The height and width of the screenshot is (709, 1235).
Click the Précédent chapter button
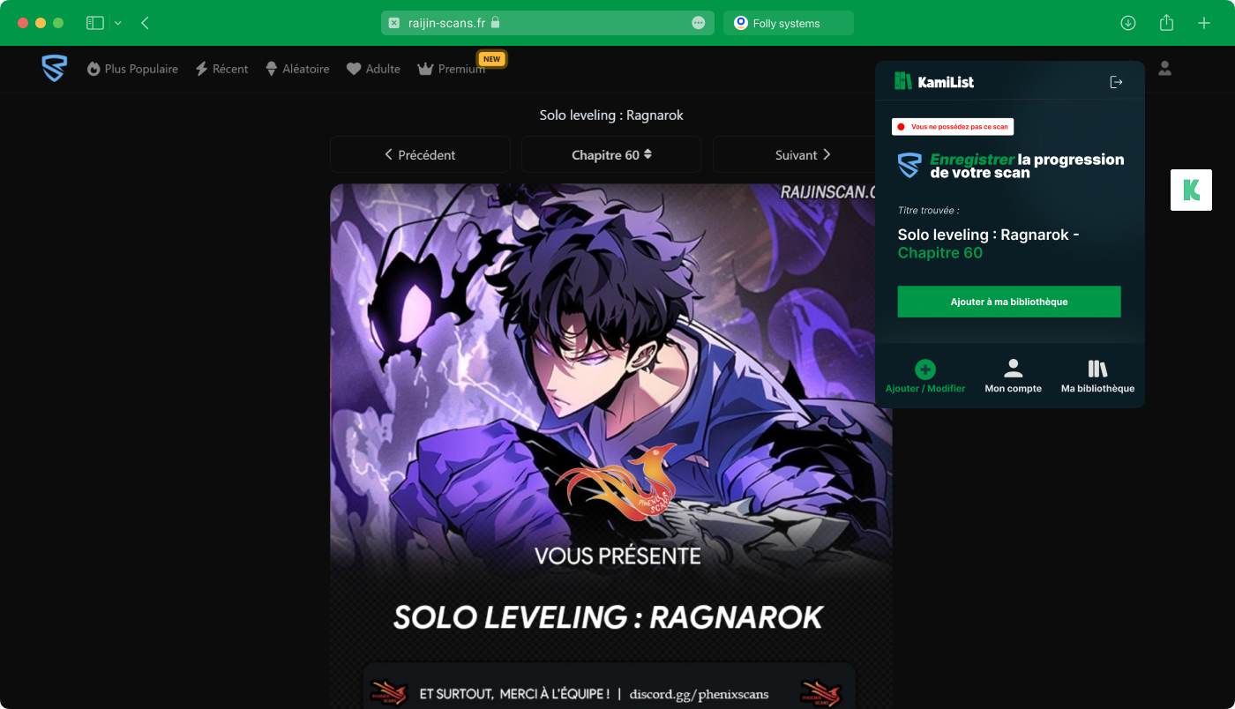(420, 154)
